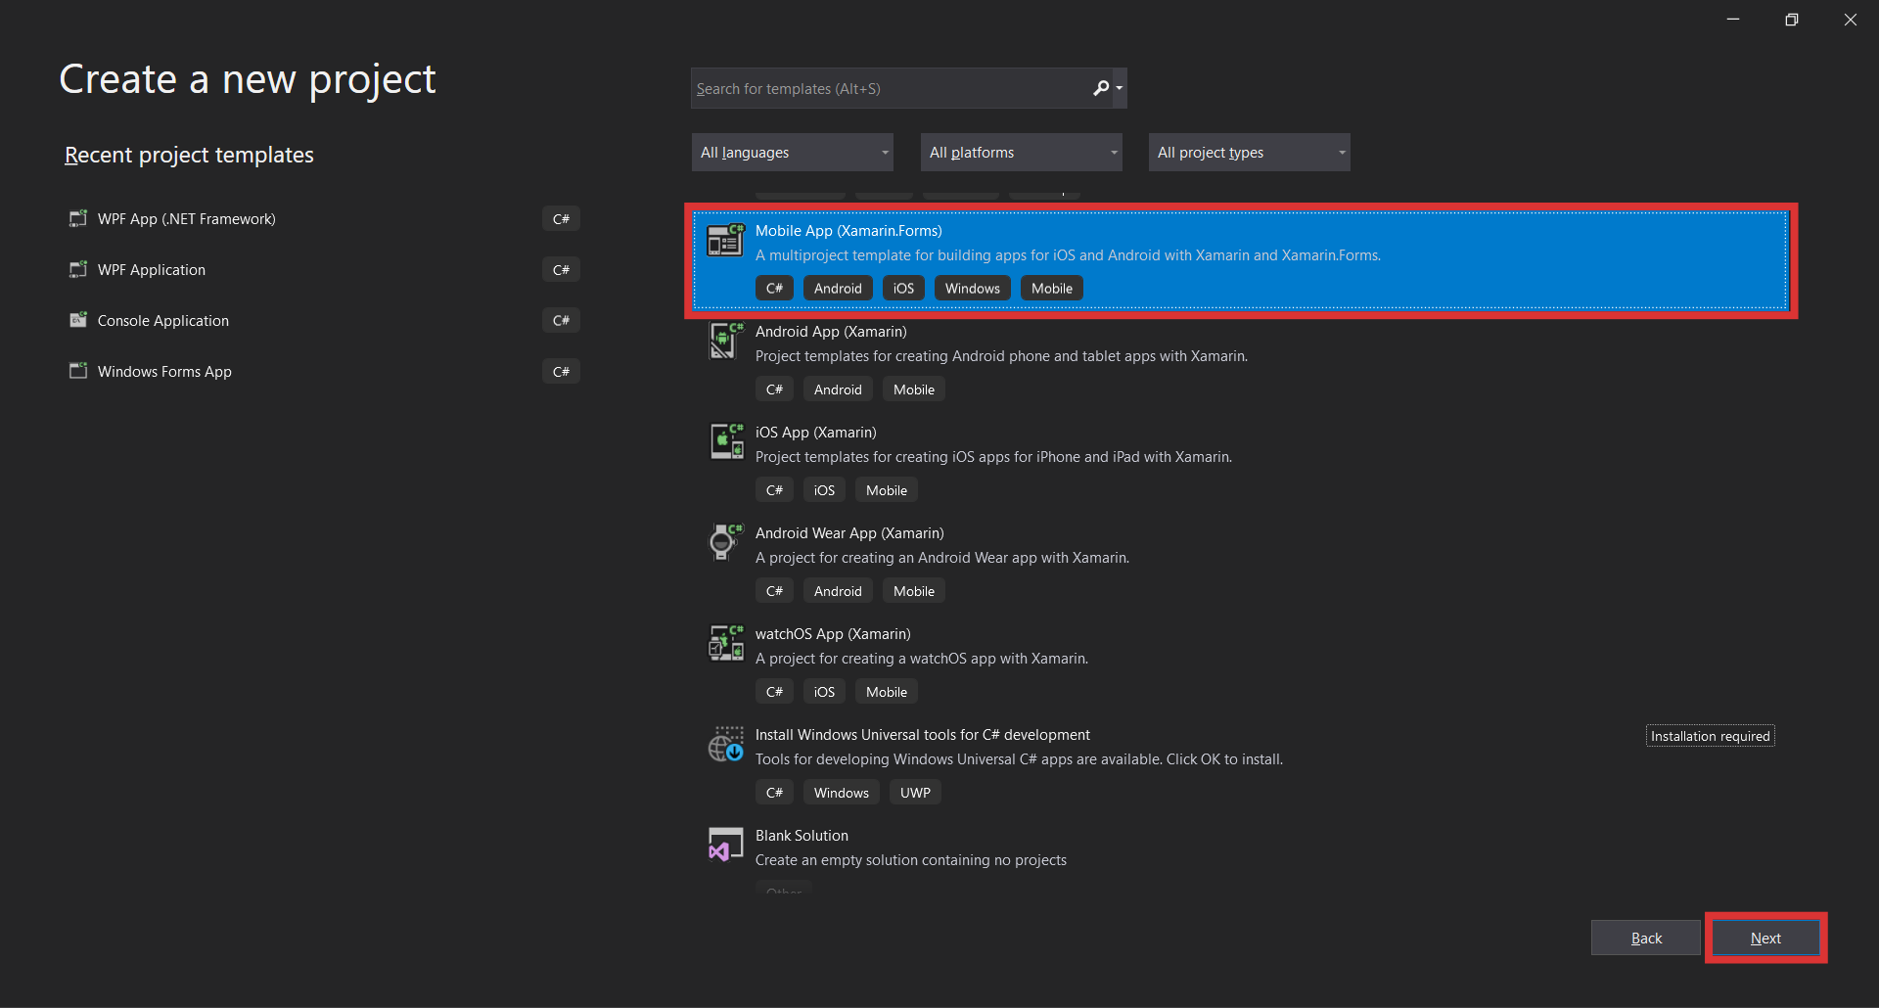The width and height of the screenshot is (1879, 1008).
Task: Open the All platforms filter dropdown
Action: tap(1022, 153)
